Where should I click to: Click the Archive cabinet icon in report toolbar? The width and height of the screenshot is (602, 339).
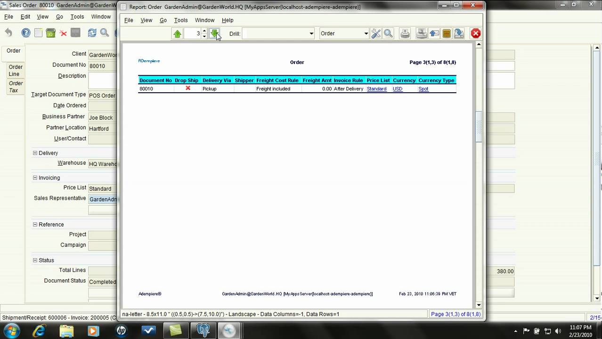pyautogui.click(x=447, y=33)
